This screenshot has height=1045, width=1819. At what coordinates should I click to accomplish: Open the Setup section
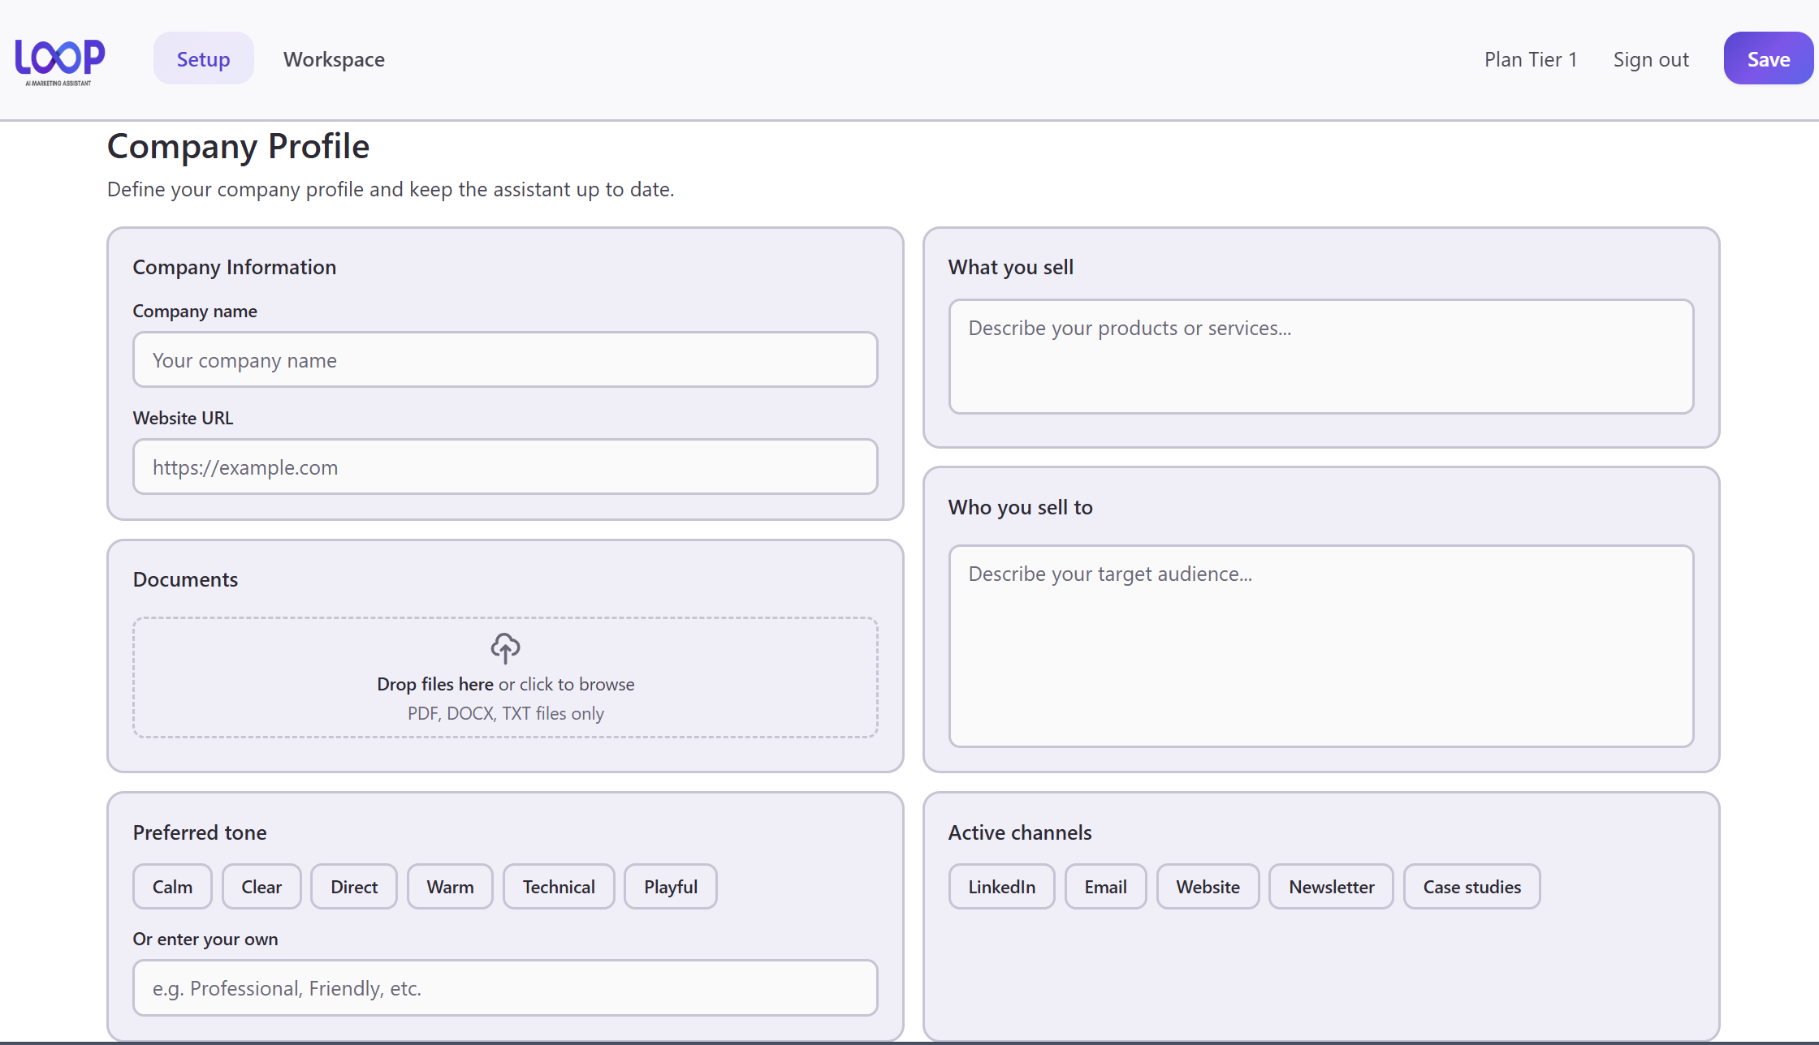(x=203, y=58)
